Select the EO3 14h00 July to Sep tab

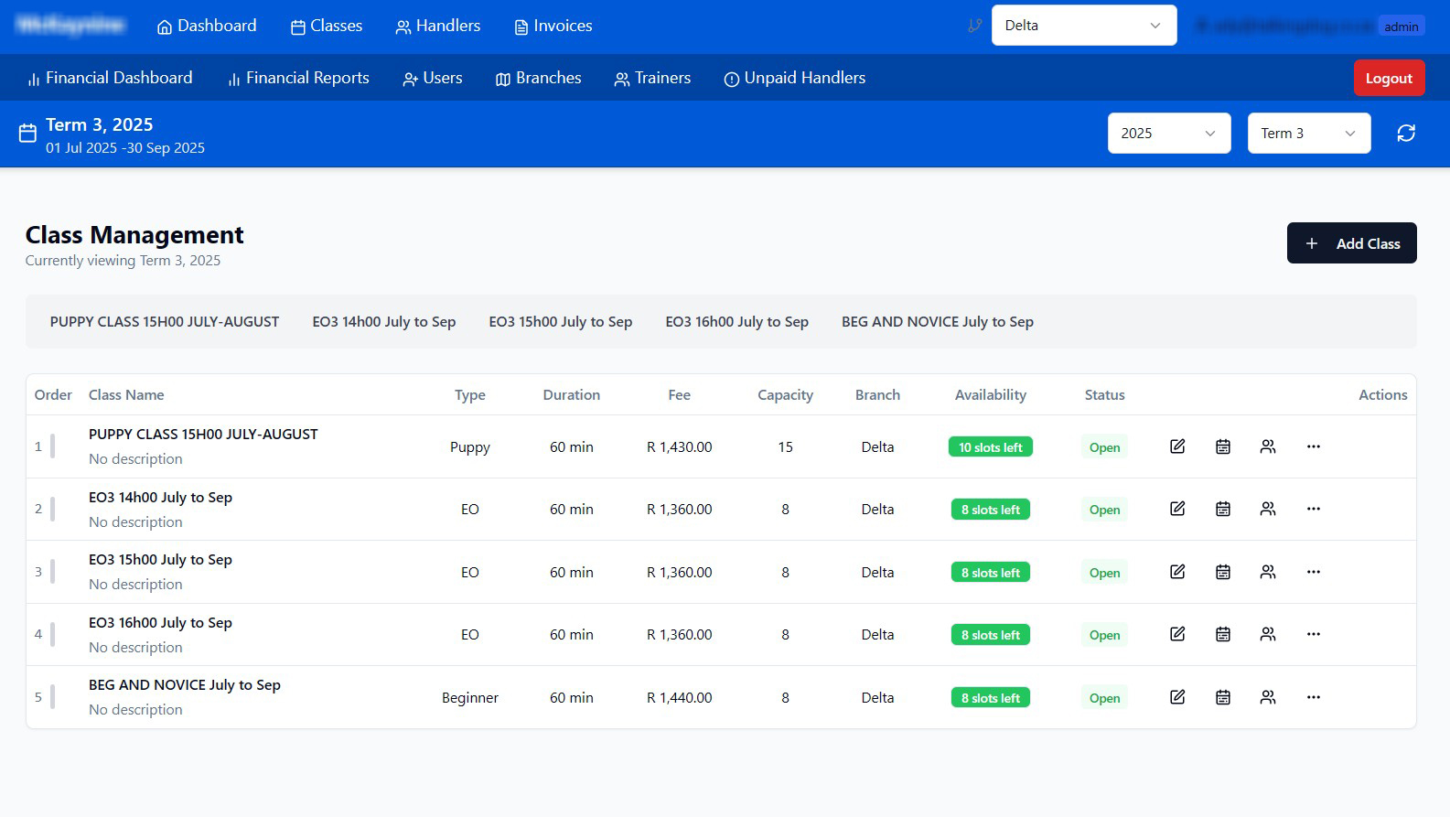point(384,322)
